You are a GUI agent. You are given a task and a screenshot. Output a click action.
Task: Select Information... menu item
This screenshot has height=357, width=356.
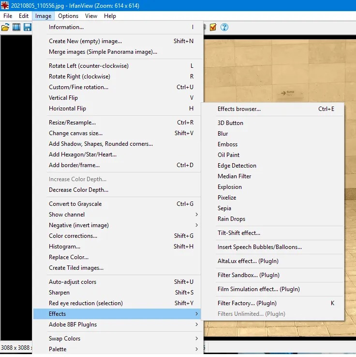click(117, 27)
